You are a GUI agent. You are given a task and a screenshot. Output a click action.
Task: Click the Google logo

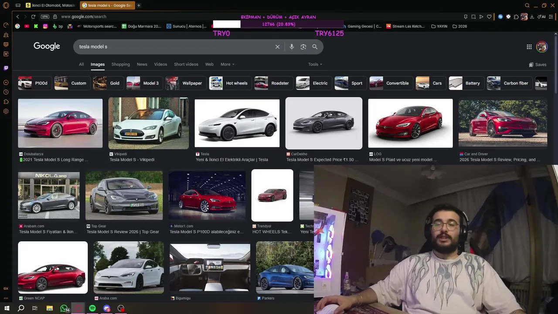47,46
